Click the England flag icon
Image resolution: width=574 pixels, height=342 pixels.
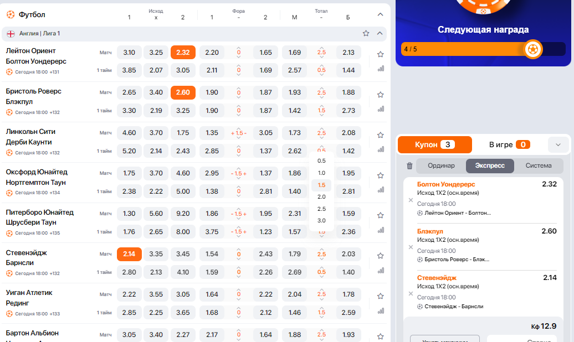[11, 34]
